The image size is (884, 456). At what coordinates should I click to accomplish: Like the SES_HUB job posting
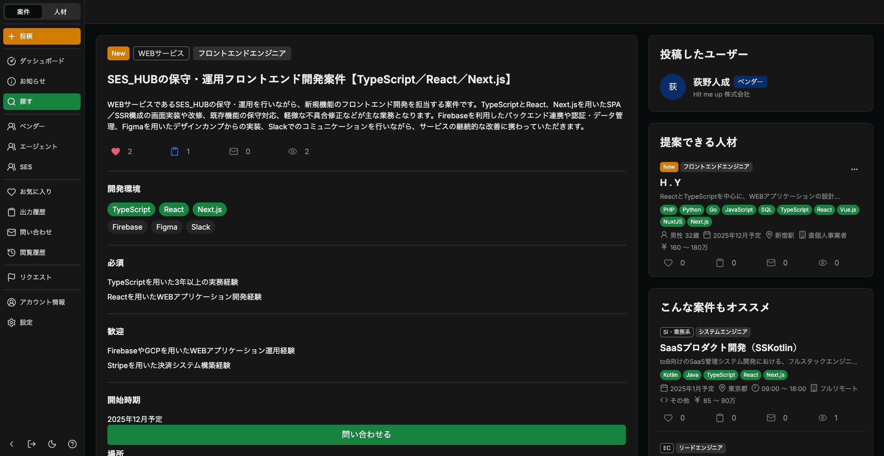116,151
